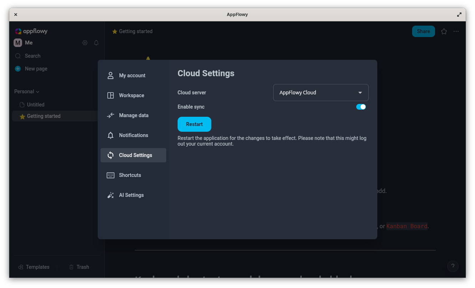The width and height of the screenshot is (475, 288).
Task: Click the Enable sync label
Action: point(191,107)
